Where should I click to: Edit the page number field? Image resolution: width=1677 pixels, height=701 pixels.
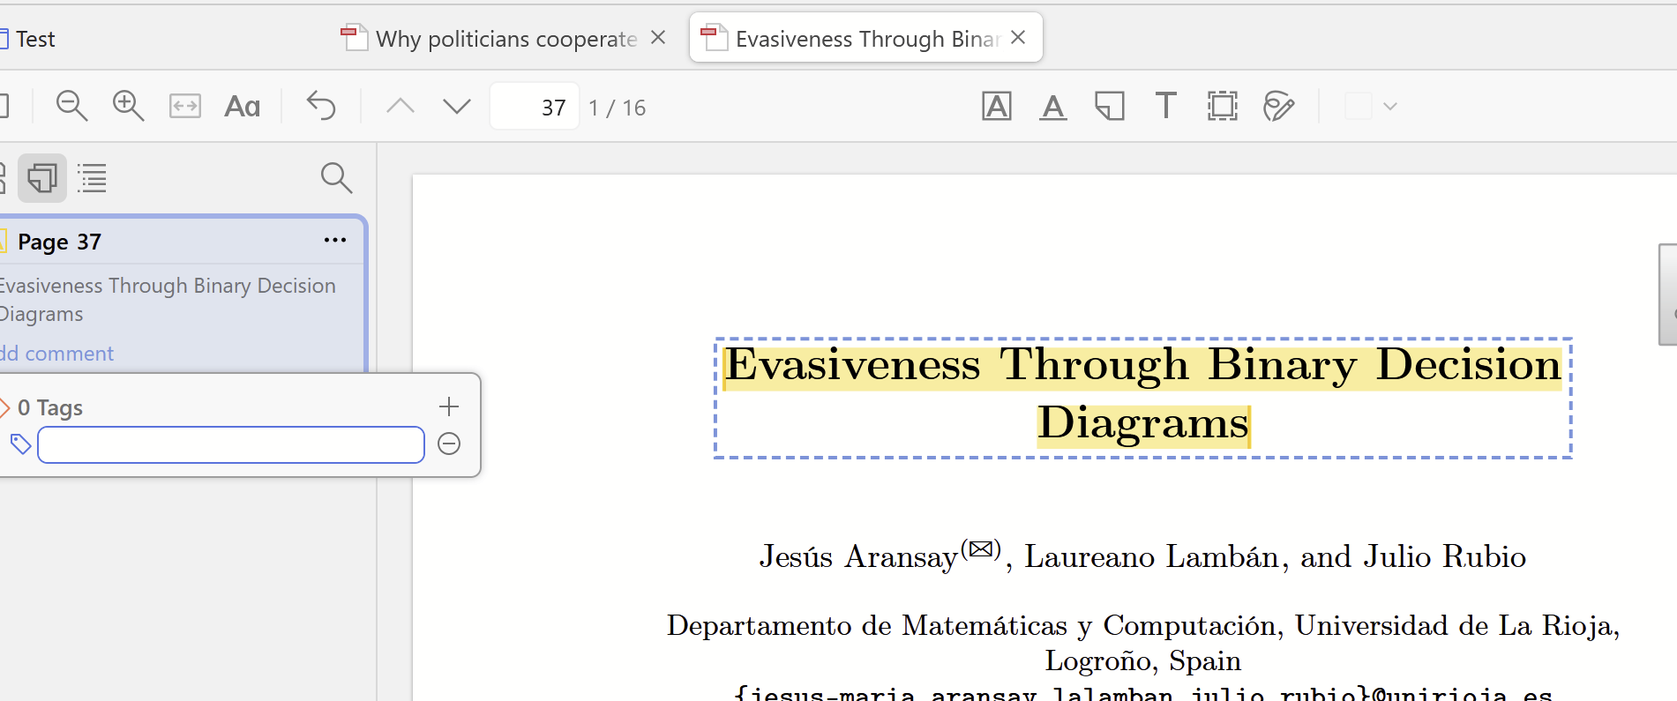click(535, 107)
